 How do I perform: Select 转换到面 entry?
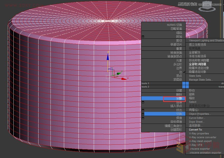pyautogui.click(x=176, y=53)
